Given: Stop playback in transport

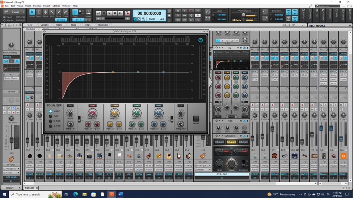Looking at the screenshot, I should pos(104,13).
